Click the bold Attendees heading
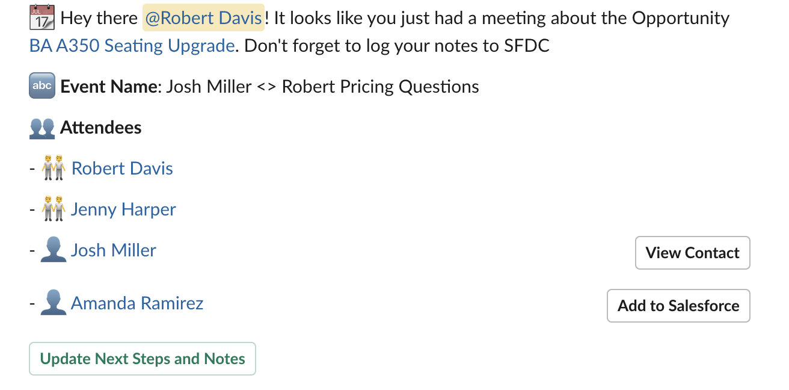 (x=100, y=128)
